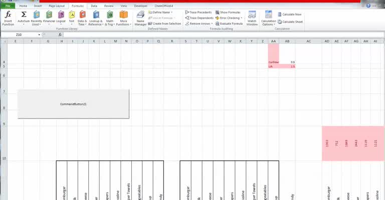Image resolution: width=385 pixels, height=200 pixels.
Task: Click fx button beside formula bar
Action: coord(60,35)
